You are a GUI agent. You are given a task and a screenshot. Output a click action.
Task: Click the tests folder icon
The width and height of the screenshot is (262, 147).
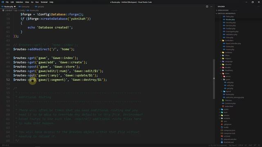coord(222,113)
